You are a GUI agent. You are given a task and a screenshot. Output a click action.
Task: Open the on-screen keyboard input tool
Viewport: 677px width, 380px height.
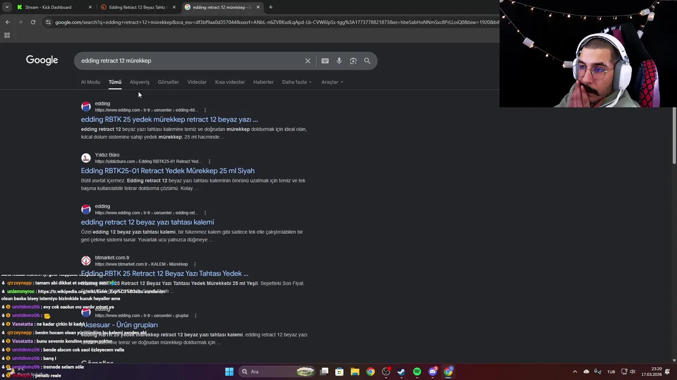point(325,61)
